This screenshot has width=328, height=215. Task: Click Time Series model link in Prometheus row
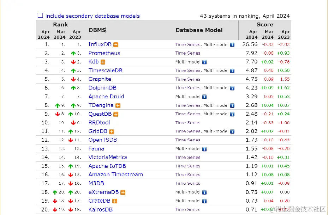tap(187, 53)
